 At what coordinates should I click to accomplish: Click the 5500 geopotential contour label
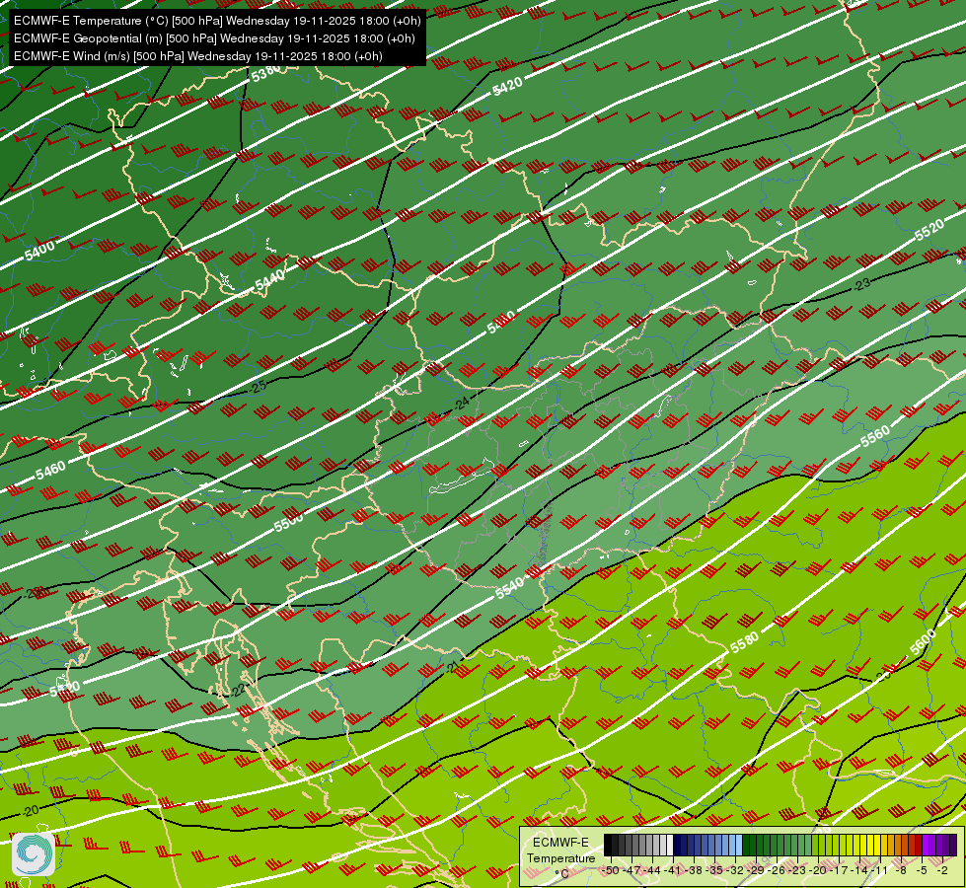[x=288, y=523]
